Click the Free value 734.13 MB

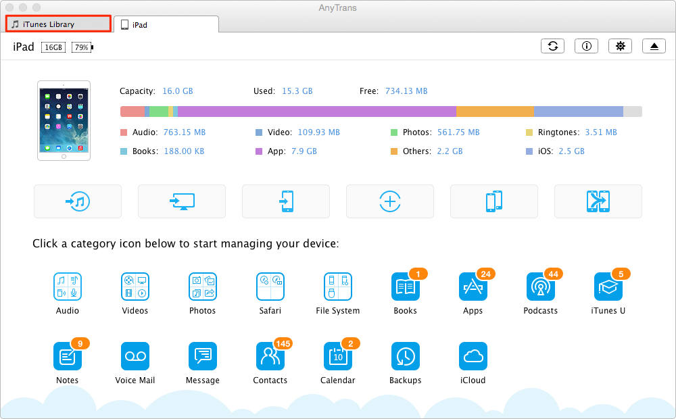click(x=406, y=91)
